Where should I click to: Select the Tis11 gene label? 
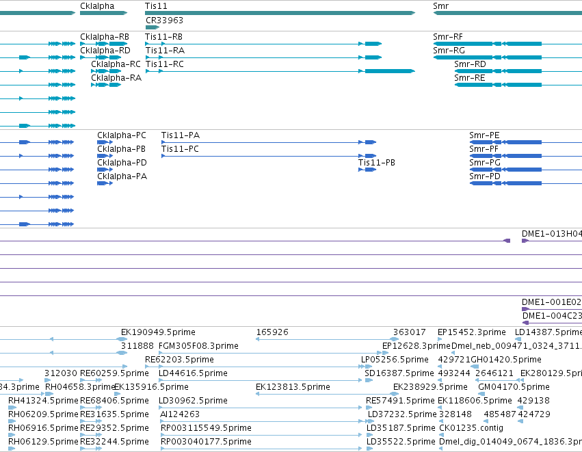tap(156, 6)
